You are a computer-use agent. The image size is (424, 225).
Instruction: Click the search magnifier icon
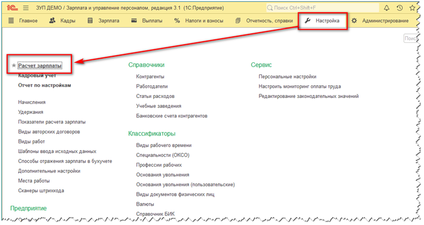click(270, 8)
